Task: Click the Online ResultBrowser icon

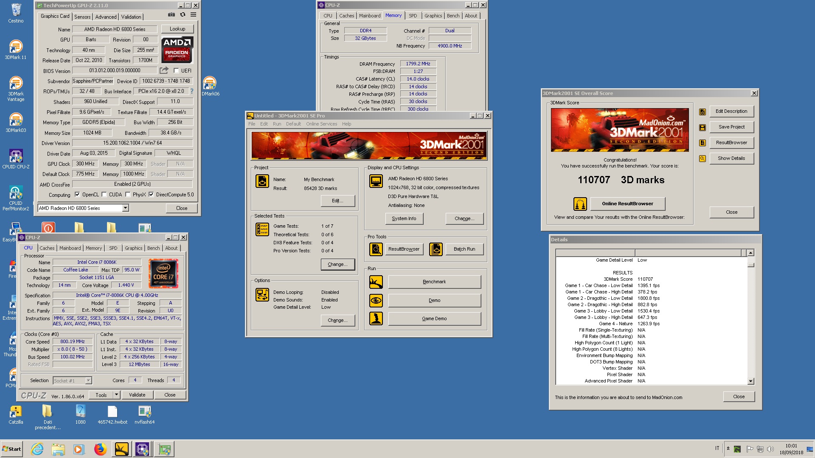Action: coord(580,204)
